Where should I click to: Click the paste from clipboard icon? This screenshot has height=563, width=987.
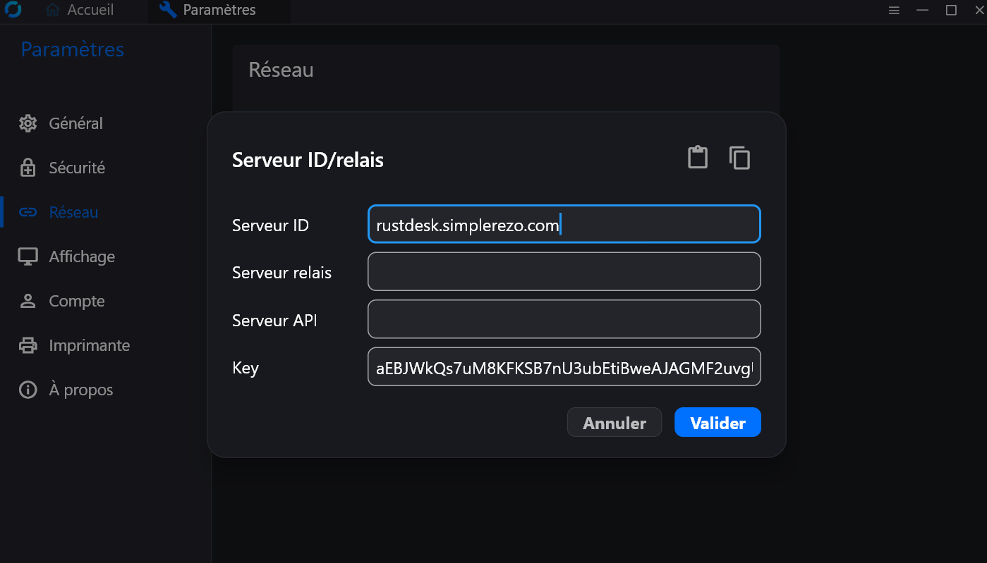click(x=698, y=157)
